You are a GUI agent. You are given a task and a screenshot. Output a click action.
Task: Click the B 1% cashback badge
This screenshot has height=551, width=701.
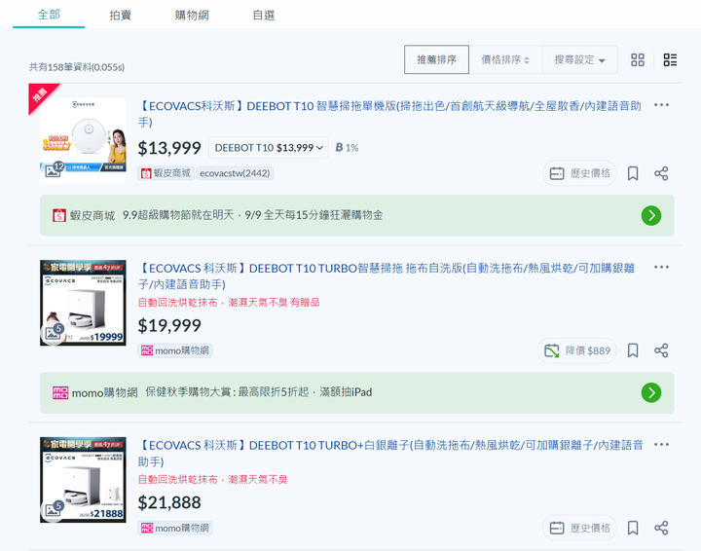[x=347, y=147]
